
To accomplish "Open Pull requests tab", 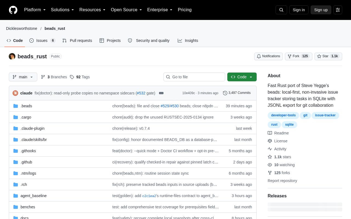I will (77, 41).
